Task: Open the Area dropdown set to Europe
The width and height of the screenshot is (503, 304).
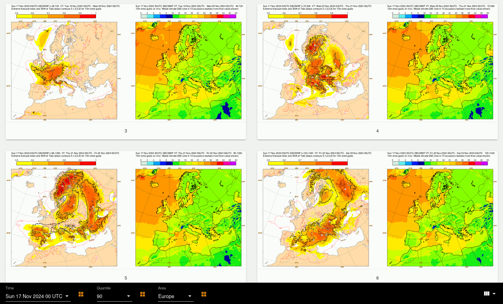Action: (175, 296)
